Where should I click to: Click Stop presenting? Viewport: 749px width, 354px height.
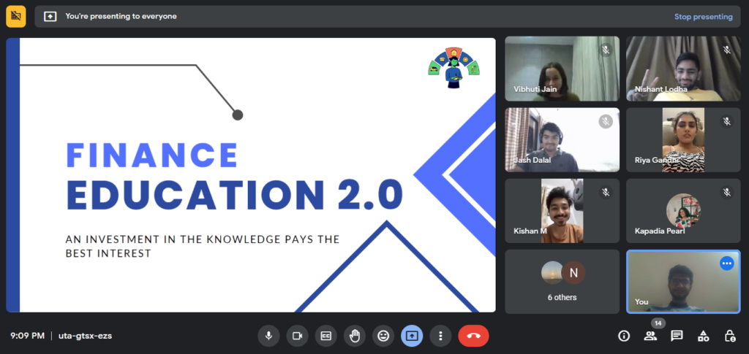pyautogui.click(x=702, y=17)
